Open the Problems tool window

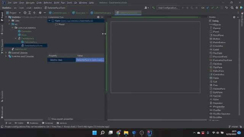pos(32,123)
